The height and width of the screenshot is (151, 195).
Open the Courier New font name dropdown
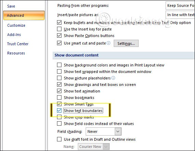click(94, 147)
